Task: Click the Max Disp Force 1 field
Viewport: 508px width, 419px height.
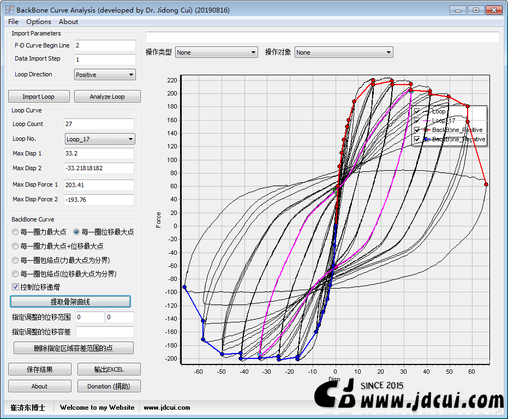Action: pyautogui.click(x=99, y=185)
